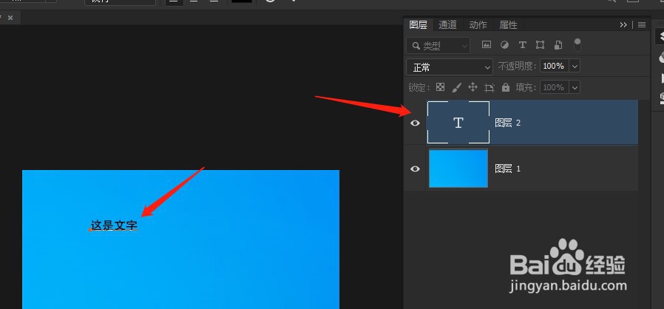This screenshot has width=664, height=309.
Task: Click the 填充 100% value field
Action: pyautogui.click(x=555, y=88)
